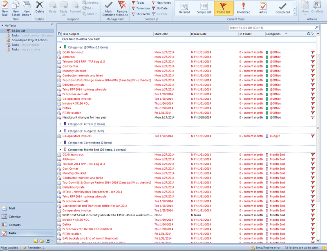This screenshot has width=327, height=251.
Task: Set follow-up flag to No Date
Action: click(160, 8)
